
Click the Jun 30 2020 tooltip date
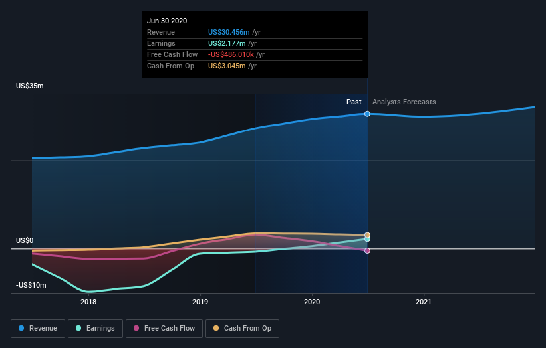(x=167, y=21)
